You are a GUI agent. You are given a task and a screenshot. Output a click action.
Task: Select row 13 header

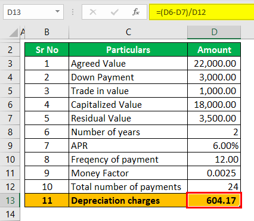pyautogui.click(x=10, y=201)
